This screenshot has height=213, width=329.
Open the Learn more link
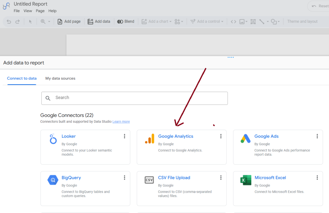click(x=121, y=121)
